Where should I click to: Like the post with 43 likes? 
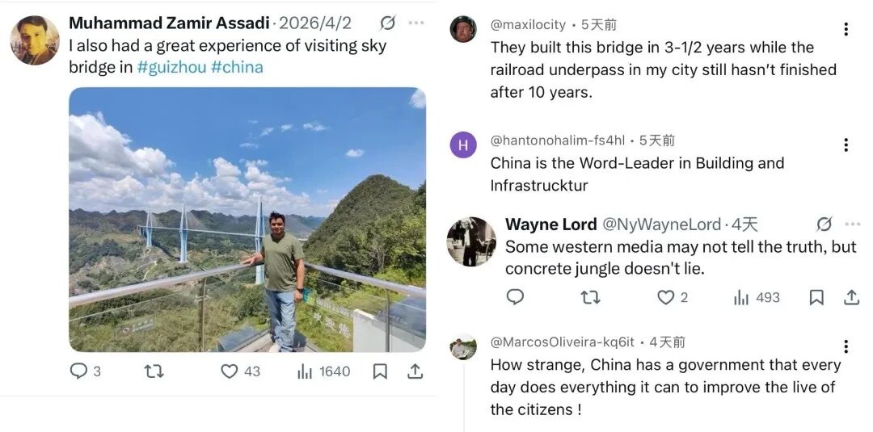click(230, 371)
